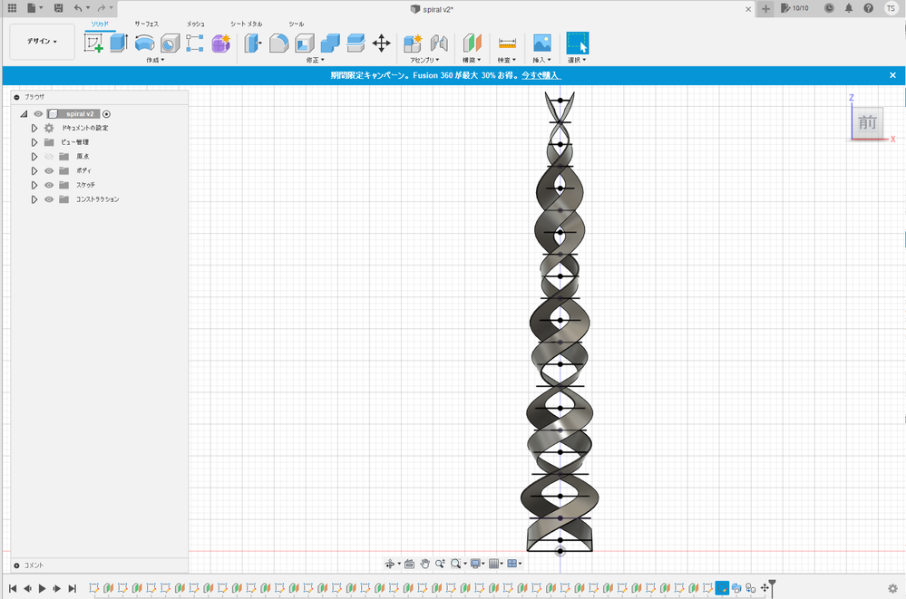The image size is (906, 599).
Task: Click the TS user profile button
Action: point(891,8)
